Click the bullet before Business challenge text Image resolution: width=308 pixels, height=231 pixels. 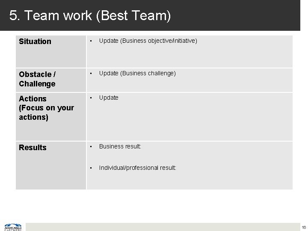point(90,73)
